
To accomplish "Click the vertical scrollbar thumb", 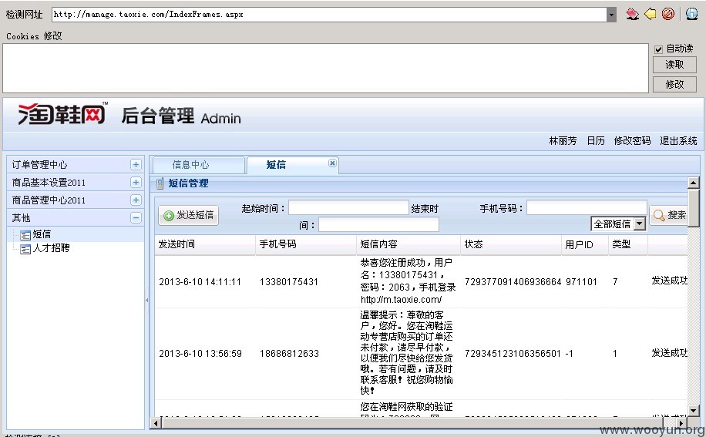I will click(694, 208).
